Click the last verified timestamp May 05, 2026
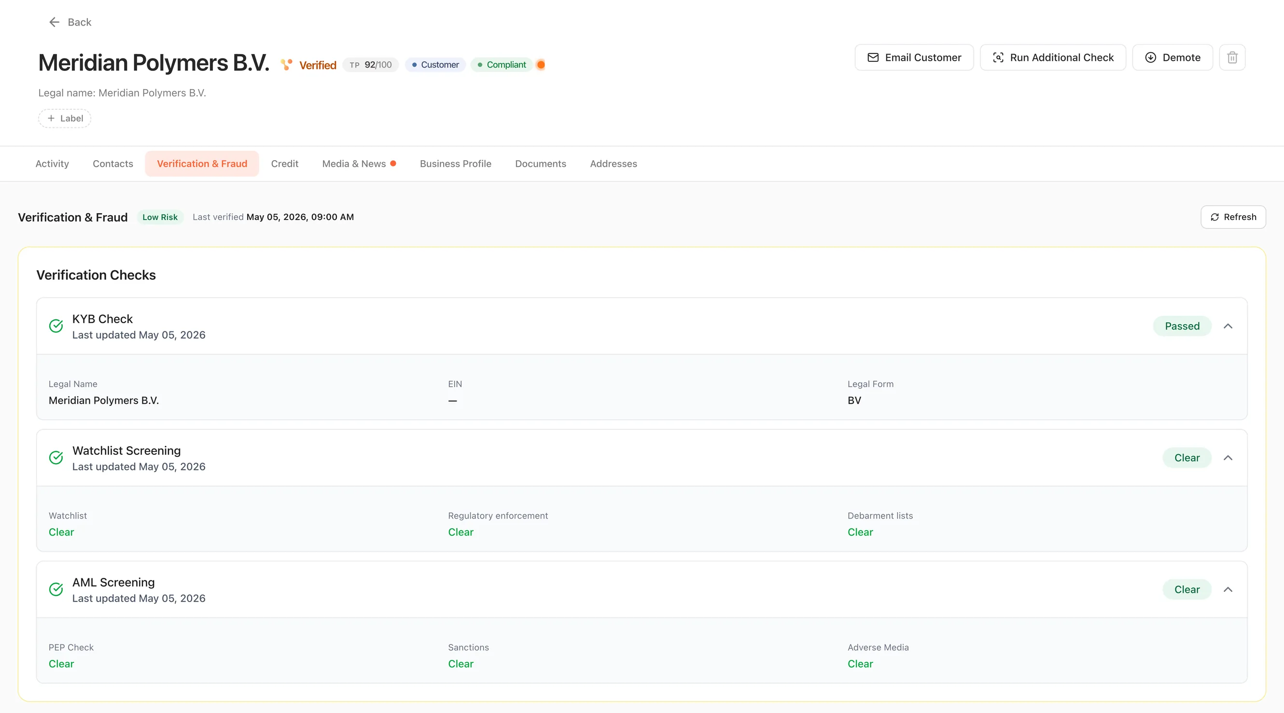The image size is (1284, 713). (300, 217)
